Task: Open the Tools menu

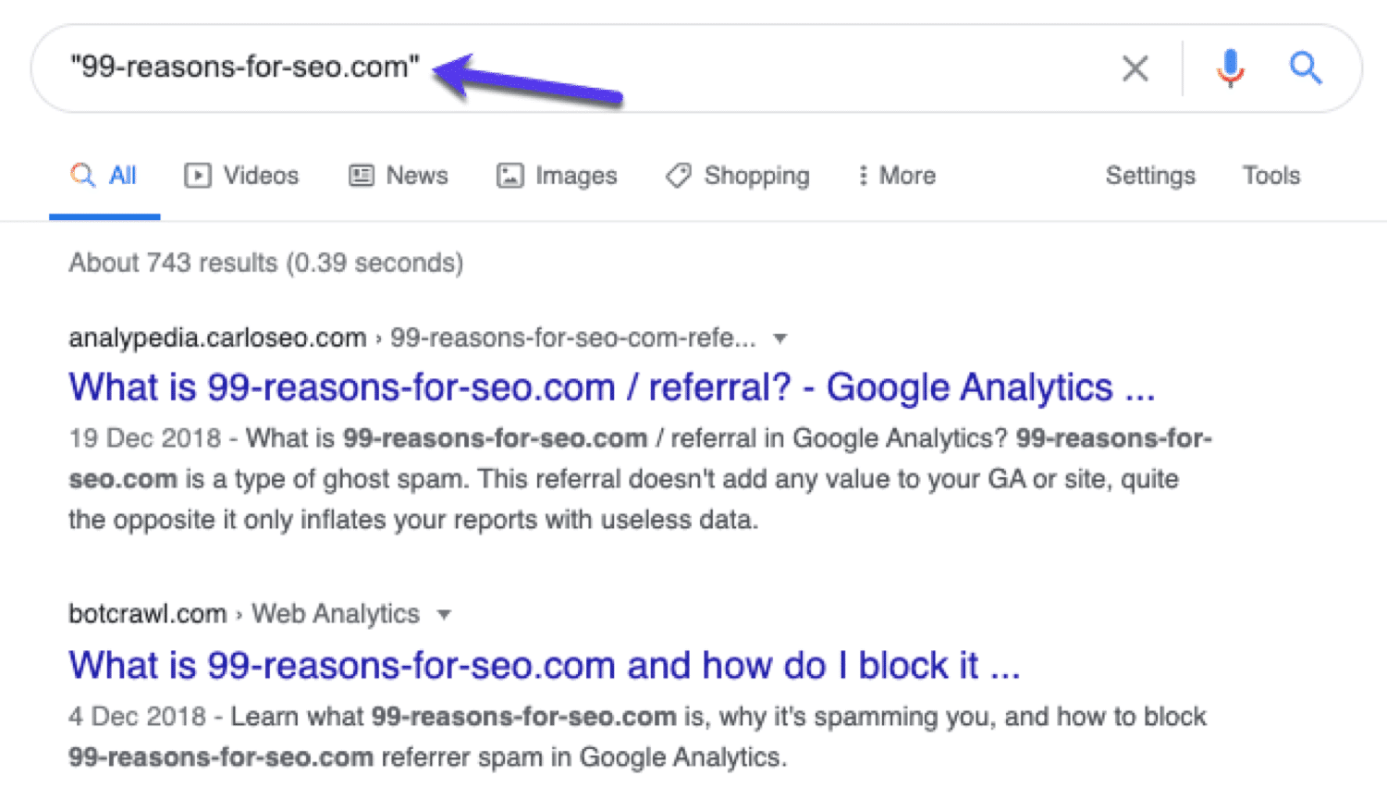Action: 1270,176
